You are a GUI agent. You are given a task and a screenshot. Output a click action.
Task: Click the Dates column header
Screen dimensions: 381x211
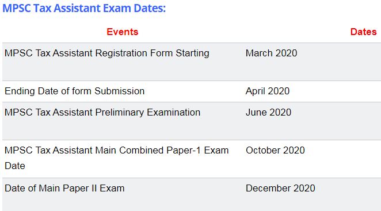click(364, 32)
